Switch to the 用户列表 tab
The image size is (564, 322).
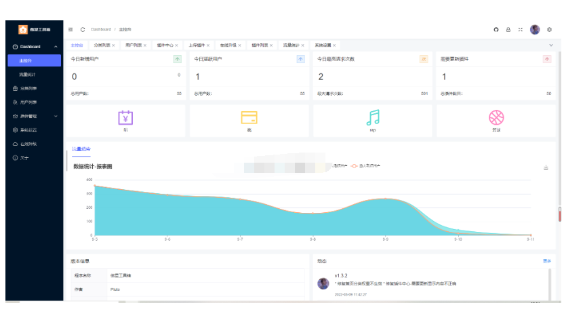tap(134, 45)
